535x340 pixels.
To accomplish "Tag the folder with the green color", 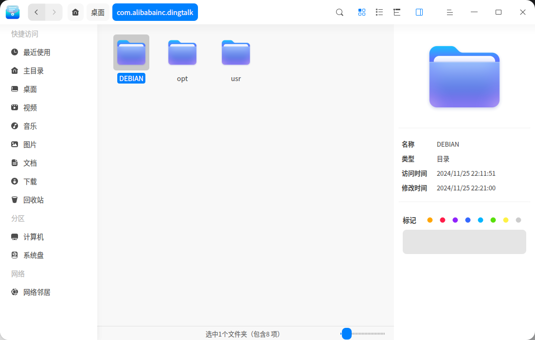I will (493, 220).
